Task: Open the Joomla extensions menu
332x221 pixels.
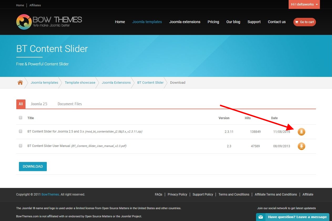Action: 185,22
